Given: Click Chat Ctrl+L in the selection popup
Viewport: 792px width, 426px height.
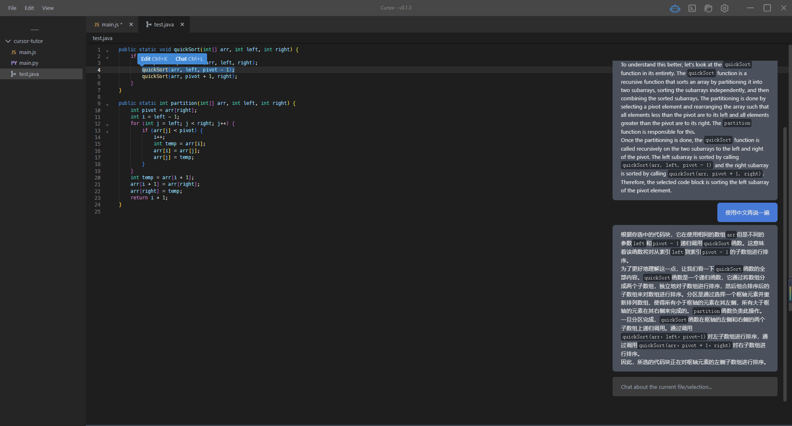Looking at the screenshot, I should point(189,59).
